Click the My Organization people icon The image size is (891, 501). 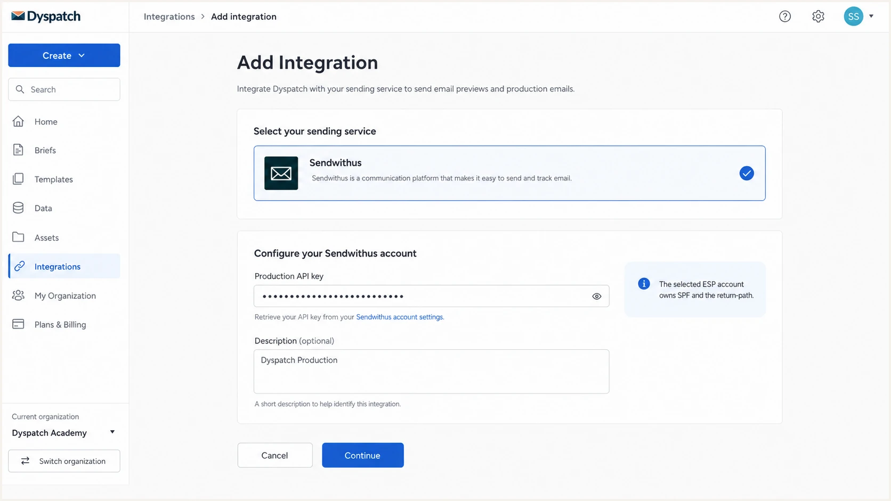coord(18,295)
